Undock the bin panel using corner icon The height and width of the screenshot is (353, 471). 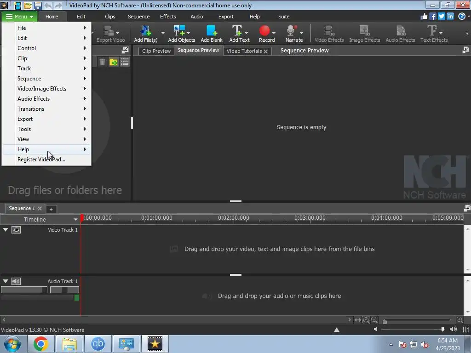click(x=125, y=50)
